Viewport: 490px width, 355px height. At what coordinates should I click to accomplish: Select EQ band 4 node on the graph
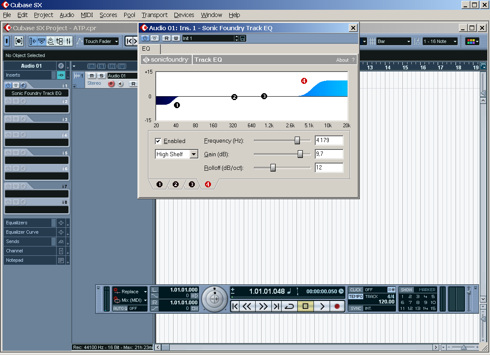(304, 81)
